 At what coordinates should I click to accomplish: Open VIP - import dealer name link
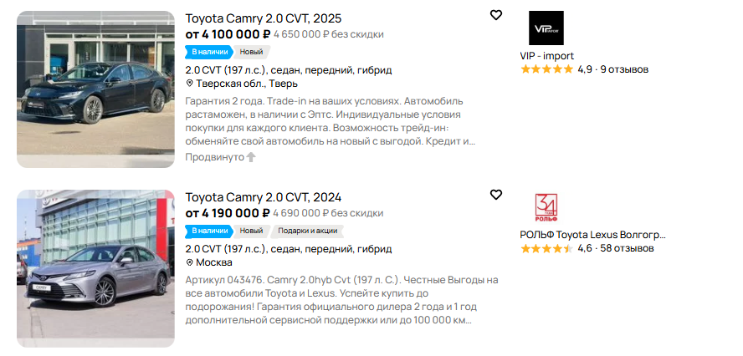(x=546, y=56)
